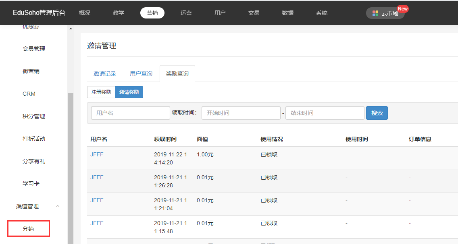The image size is (458, 244).
Task: Open 会员管理 in the sidebar
Action: (x=34, y=49)
